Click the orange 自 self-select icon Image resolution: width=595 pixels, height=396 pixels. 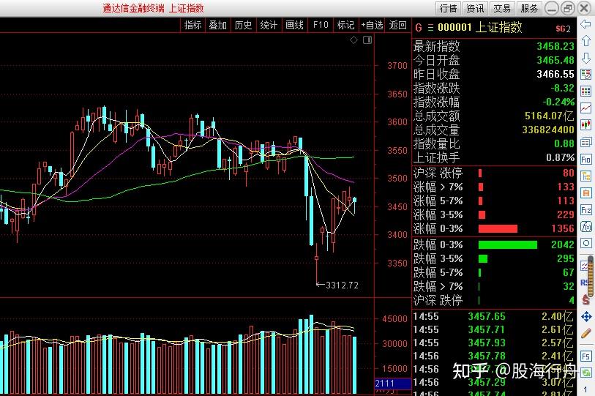pyautogui.click(x=586, y=193)
